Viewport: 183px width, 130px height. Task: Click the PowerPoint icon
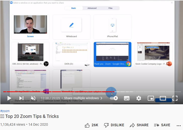169,64
